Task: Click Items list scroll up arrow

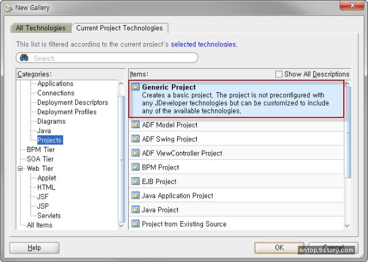Action: 347,84
